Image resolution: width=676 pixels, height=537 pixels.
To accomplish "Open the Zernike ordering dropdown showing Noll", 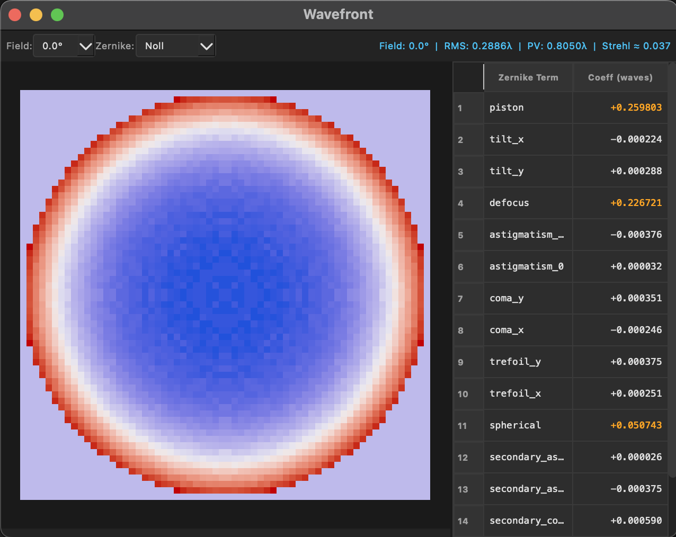I will point(176,46).
